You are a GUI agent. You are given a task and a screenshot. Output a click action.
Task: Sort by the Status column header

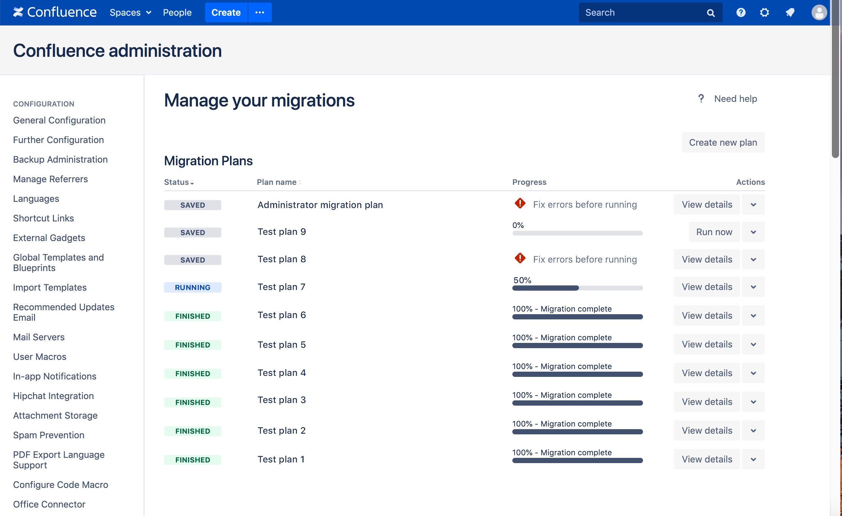click(x=179, y=182)
